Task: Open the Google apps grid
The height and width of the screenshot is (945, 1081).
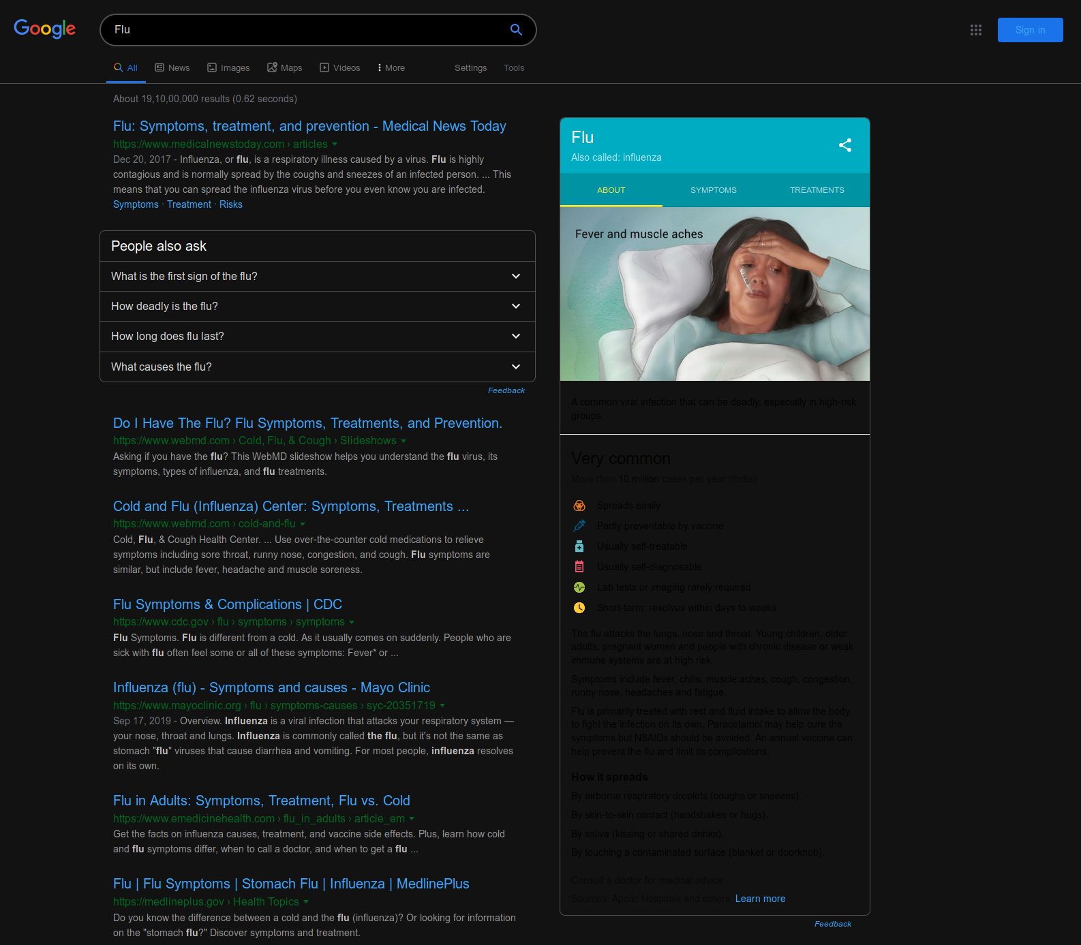Action: [976, 30]
